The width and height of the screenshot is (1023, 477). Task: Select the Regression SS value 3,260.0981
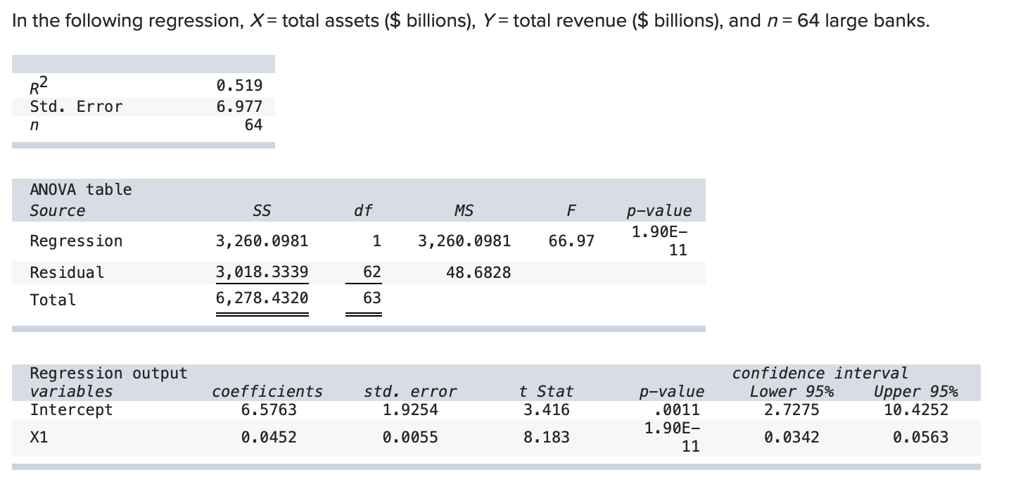tap(262, 241)
